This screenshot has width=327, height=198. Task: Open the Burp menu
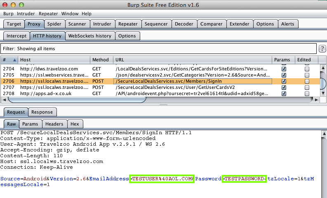tap(8, 14)
